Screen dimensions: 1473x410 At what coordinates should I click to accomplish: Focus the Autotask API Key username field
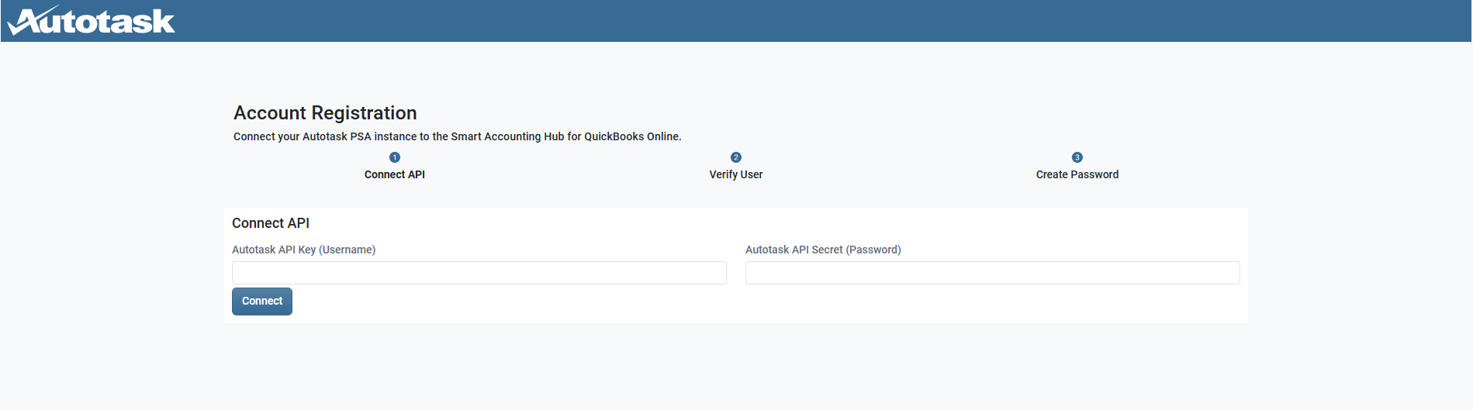point(479,273)
